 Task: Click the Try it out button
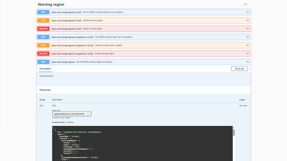239,68
